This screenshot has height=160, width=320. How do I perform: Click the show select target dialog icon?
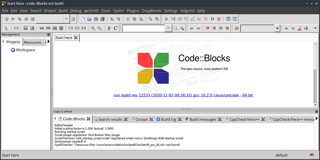tap(73, 19)
